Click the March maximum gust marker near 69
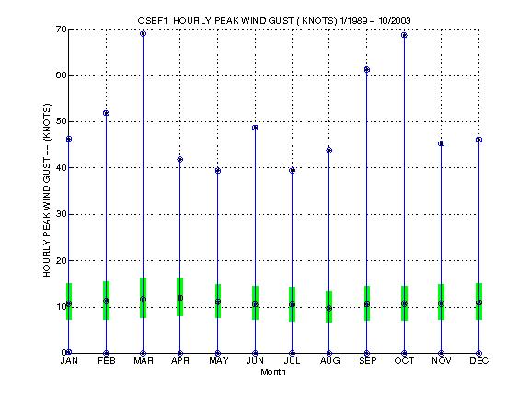Image resolution: width=530 pixels, height=397 pixels. (x=143, y=33)
